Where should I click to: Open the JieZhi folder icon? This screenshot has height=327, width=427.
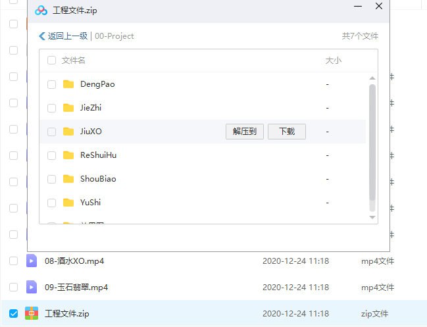pyautogui.click(x=68, y=108)
